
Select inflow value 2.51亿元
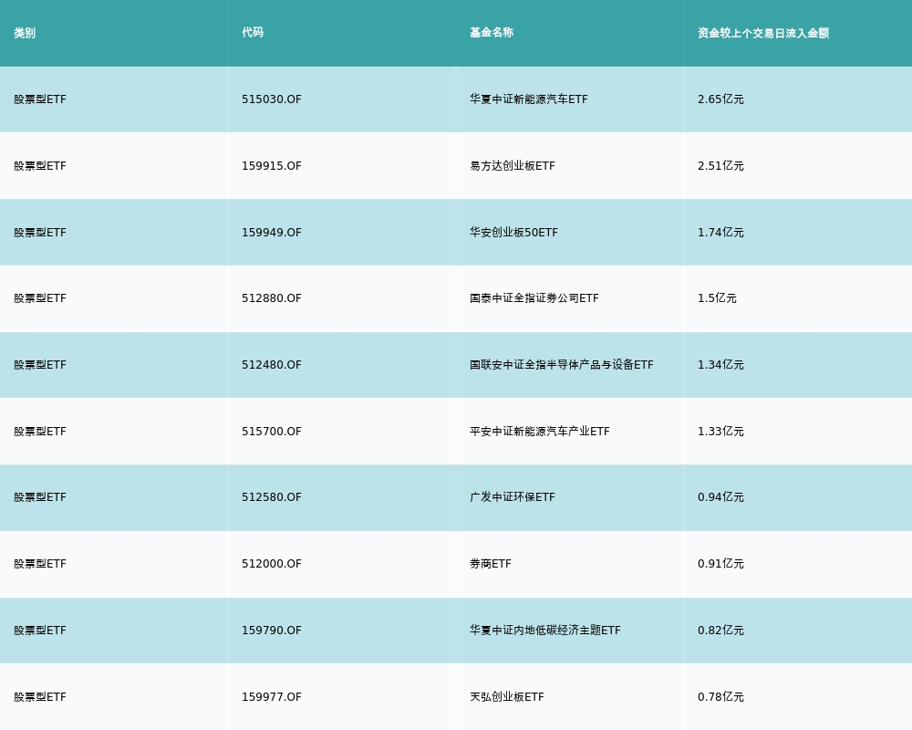click(720, 166)
